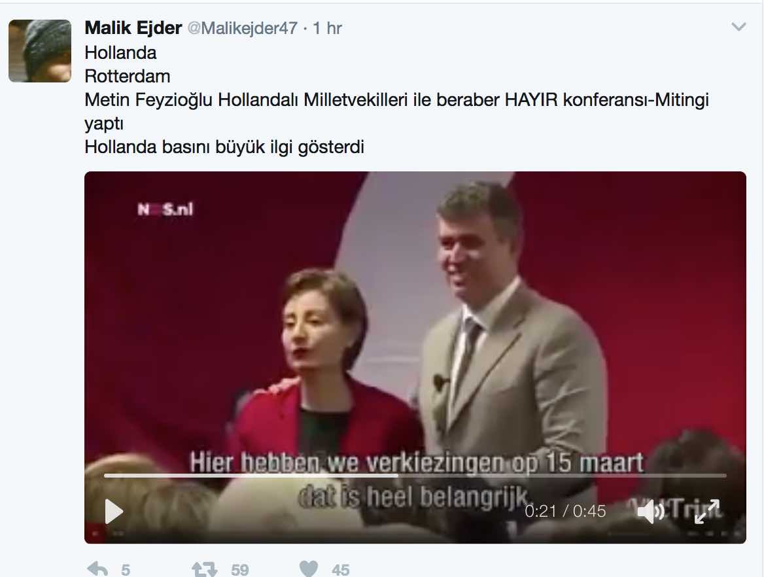Click the tweet text mentioning Metin Feyzioğlu
Screen dimensions: 764x577
click(x=396, y=112)
